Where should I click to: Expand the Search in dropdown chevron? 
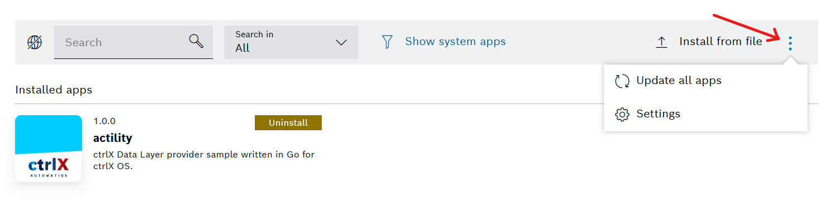341,43
